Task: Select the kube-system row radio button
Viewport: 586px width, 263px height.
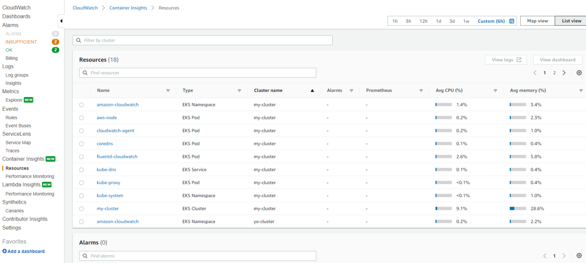Action: tap(81, 196)
